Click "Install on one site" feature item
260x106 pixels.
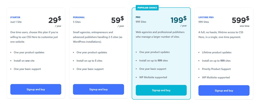24,61
